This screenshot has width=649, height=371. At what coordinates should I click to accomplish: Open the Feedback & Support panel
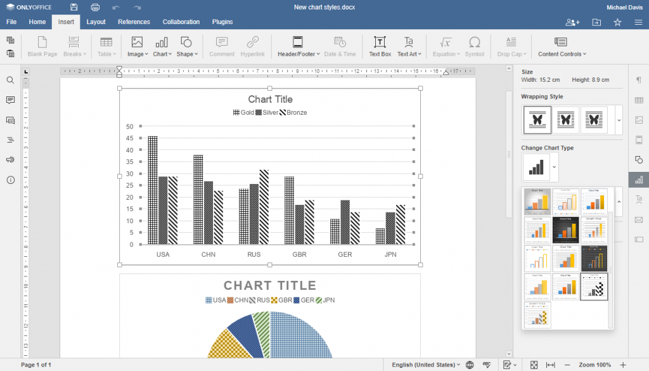click(10, 160)
